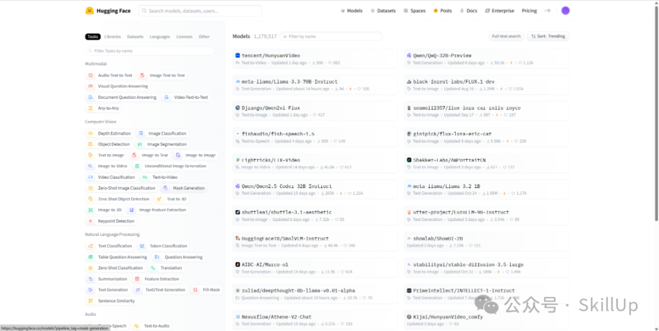The width and height of the screenshot is (659, 331).
Task: Click the Visual Question Answering icon
Action: (x=90, y=86)
